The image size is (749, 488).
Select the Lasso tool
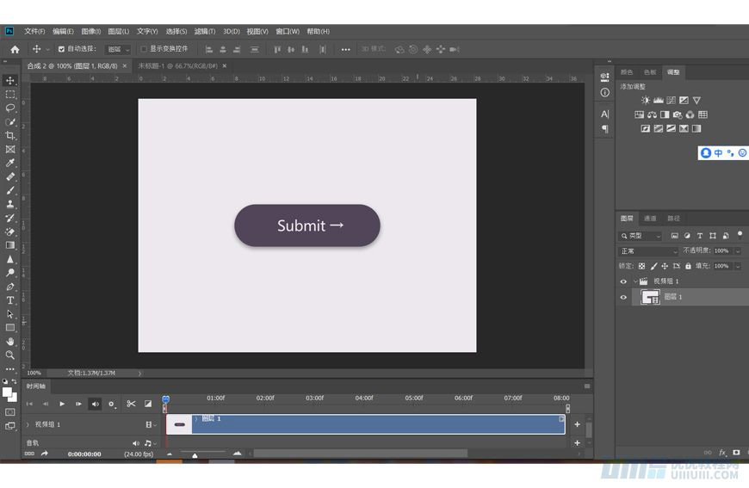[x=10, y=108]
